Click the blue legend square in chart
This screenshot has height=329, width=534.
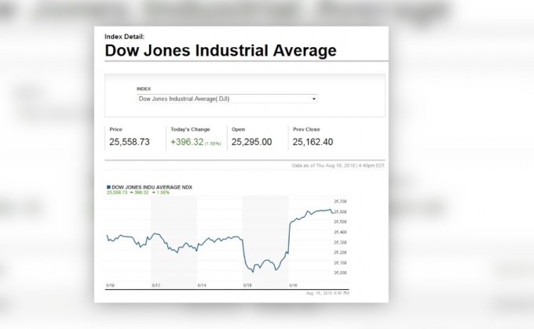(108, 187)
